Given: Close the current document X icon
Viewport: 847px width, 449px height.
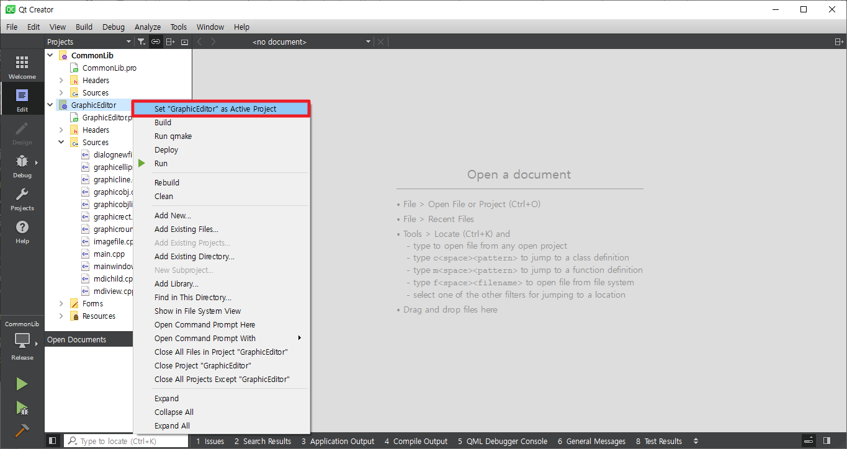Looking at the screenshot, I should click(381, 42).
